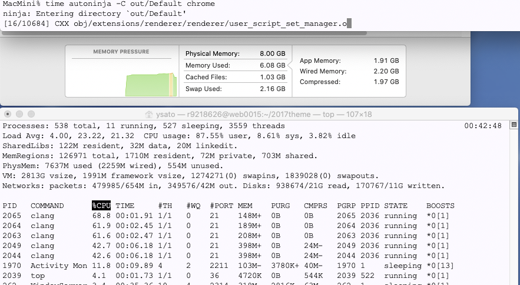Image resolution: width=520 pixels, height=285 pixels.
Task: Click the STATE column header
Action: tap(396, 206)
